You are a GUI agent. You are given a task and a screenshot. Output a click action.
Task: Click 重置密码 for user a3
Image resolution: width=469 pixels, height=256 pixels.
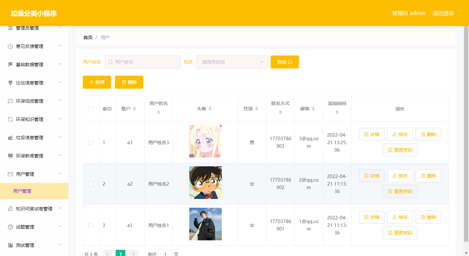click(x=400, y=150)
